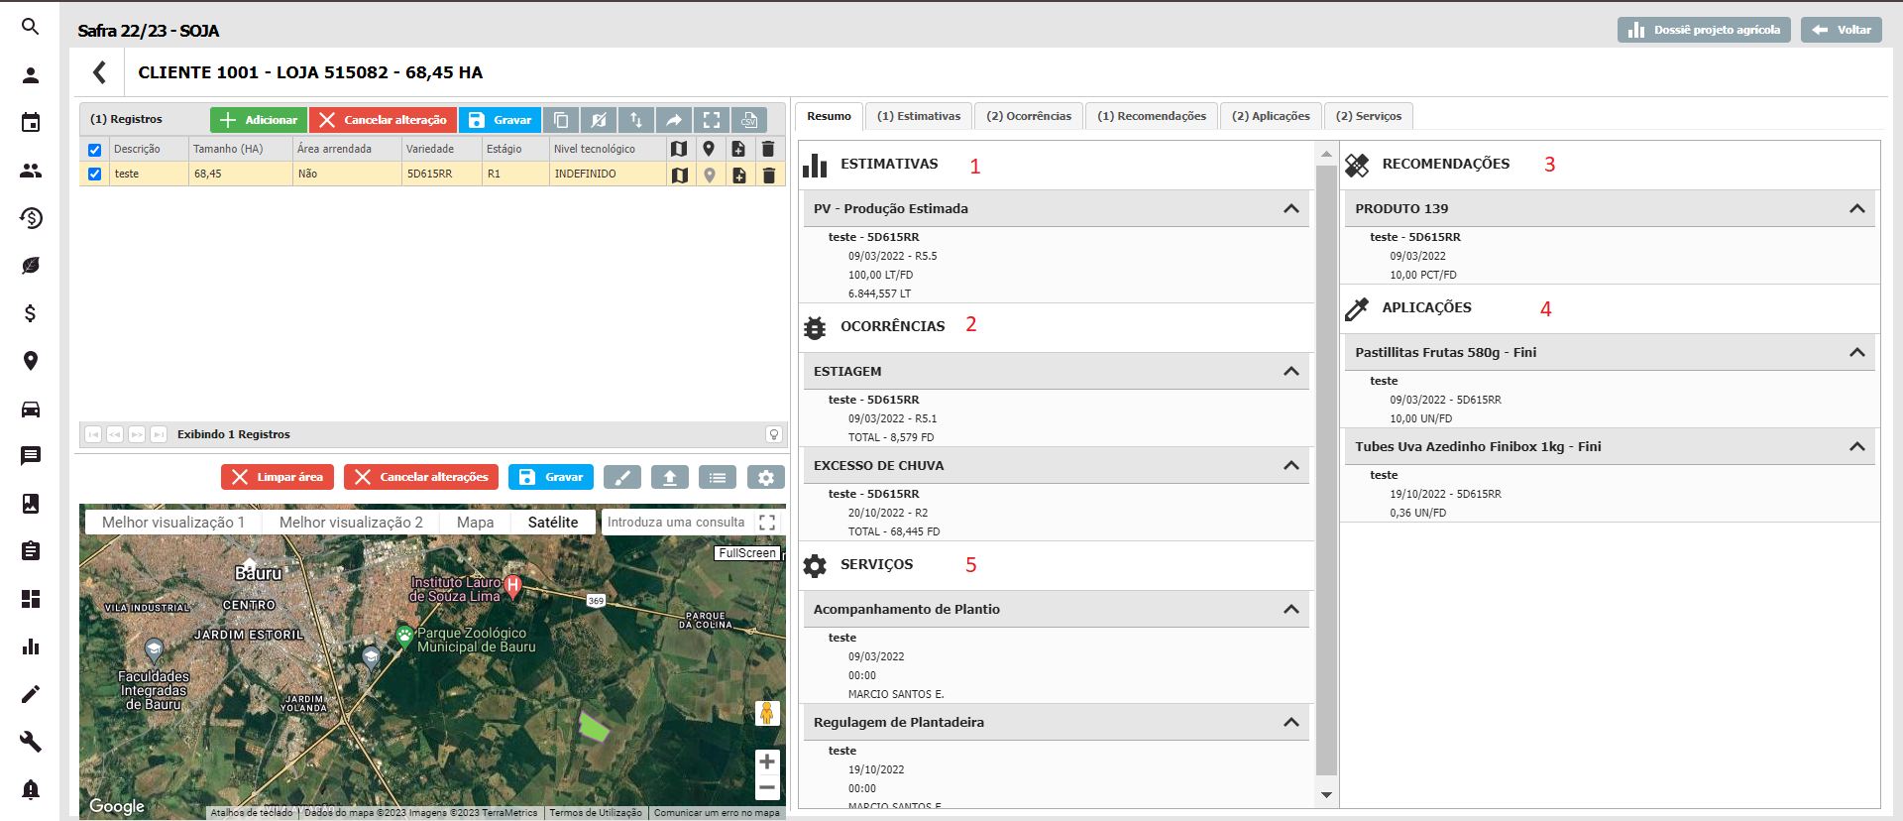Delete the teste record with the trash icon
This screenshot has width=1903, height=821.
(x=769, y=175)
